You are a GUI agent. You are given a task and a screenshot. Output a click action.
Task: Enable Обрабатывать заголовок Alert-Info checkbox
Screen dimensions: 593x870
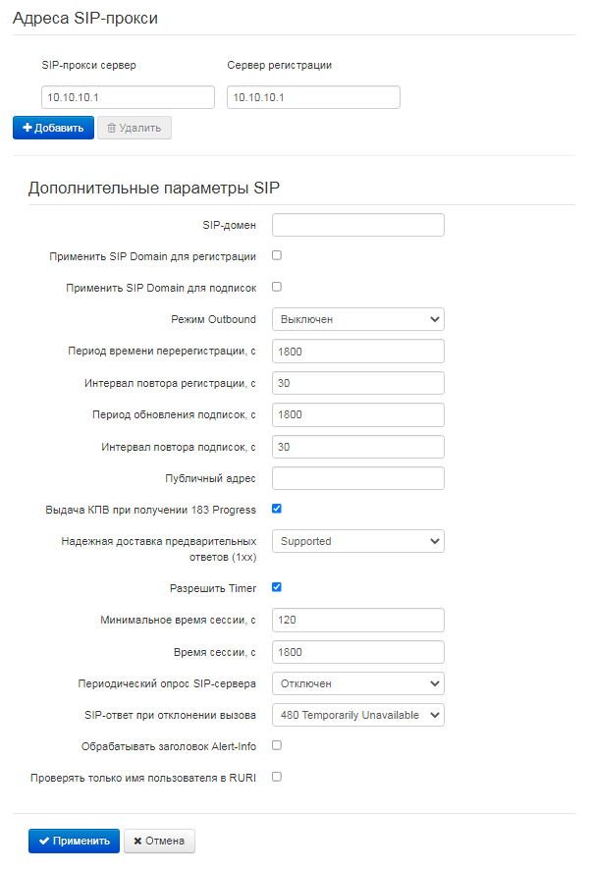(x=277, y=745)
